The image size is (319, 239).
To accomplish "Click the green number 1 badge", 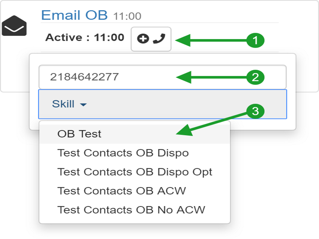I will [x=255, y=40].
